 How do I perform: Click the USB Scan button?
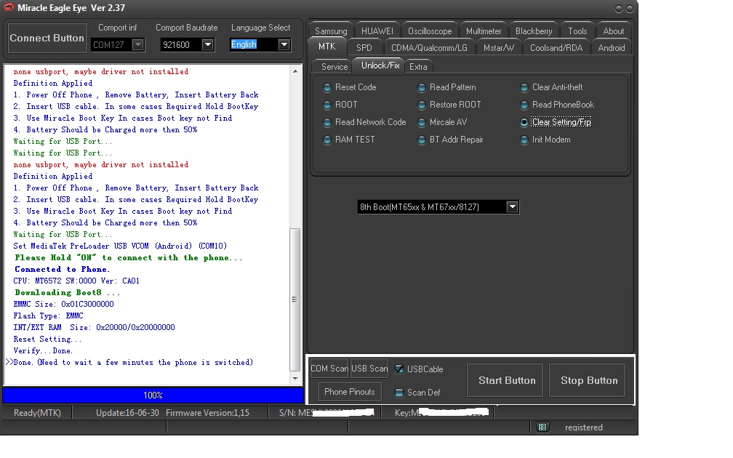[x=369, y=369]
